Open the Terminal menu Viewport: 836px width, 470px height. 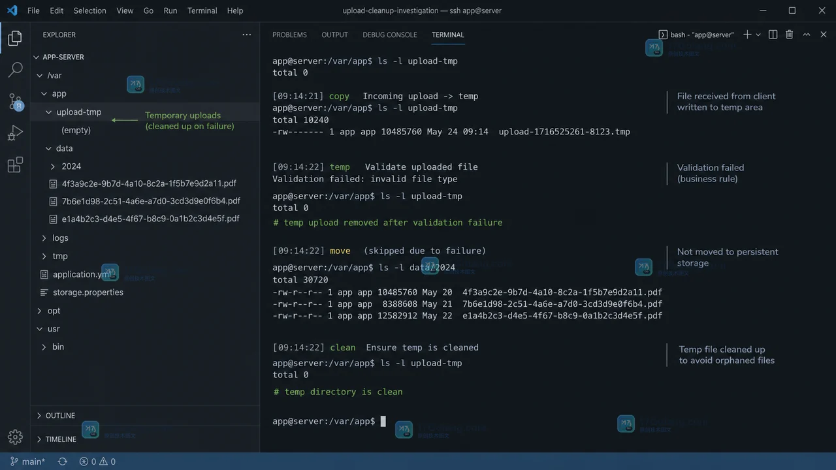pyautogui.click(x=202, y=10)
